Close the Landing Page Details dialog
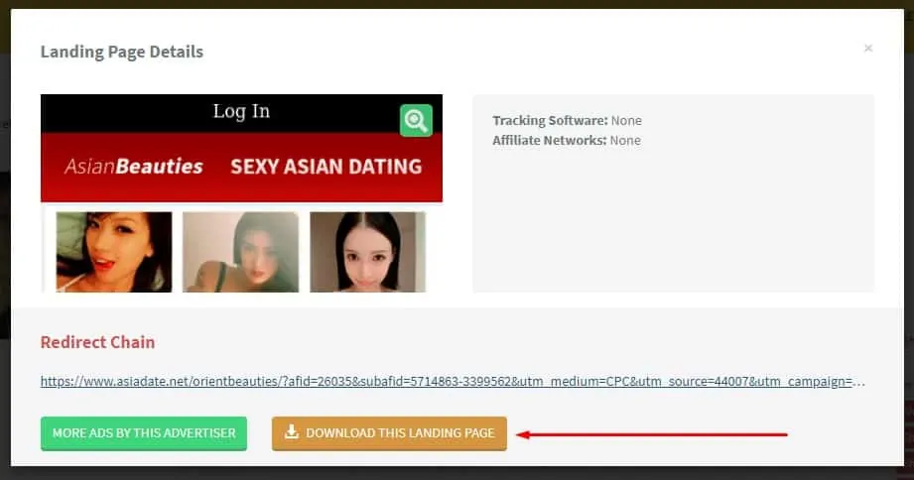914x480 pixels. tap(868, 48)
